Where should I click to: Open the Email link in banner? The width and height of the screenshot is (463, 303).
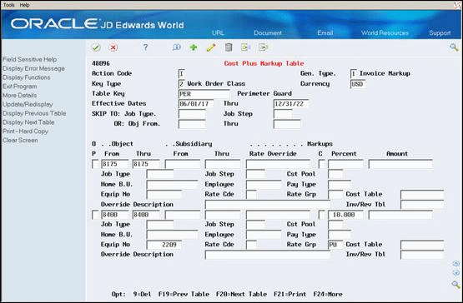(x=325, y=33)
